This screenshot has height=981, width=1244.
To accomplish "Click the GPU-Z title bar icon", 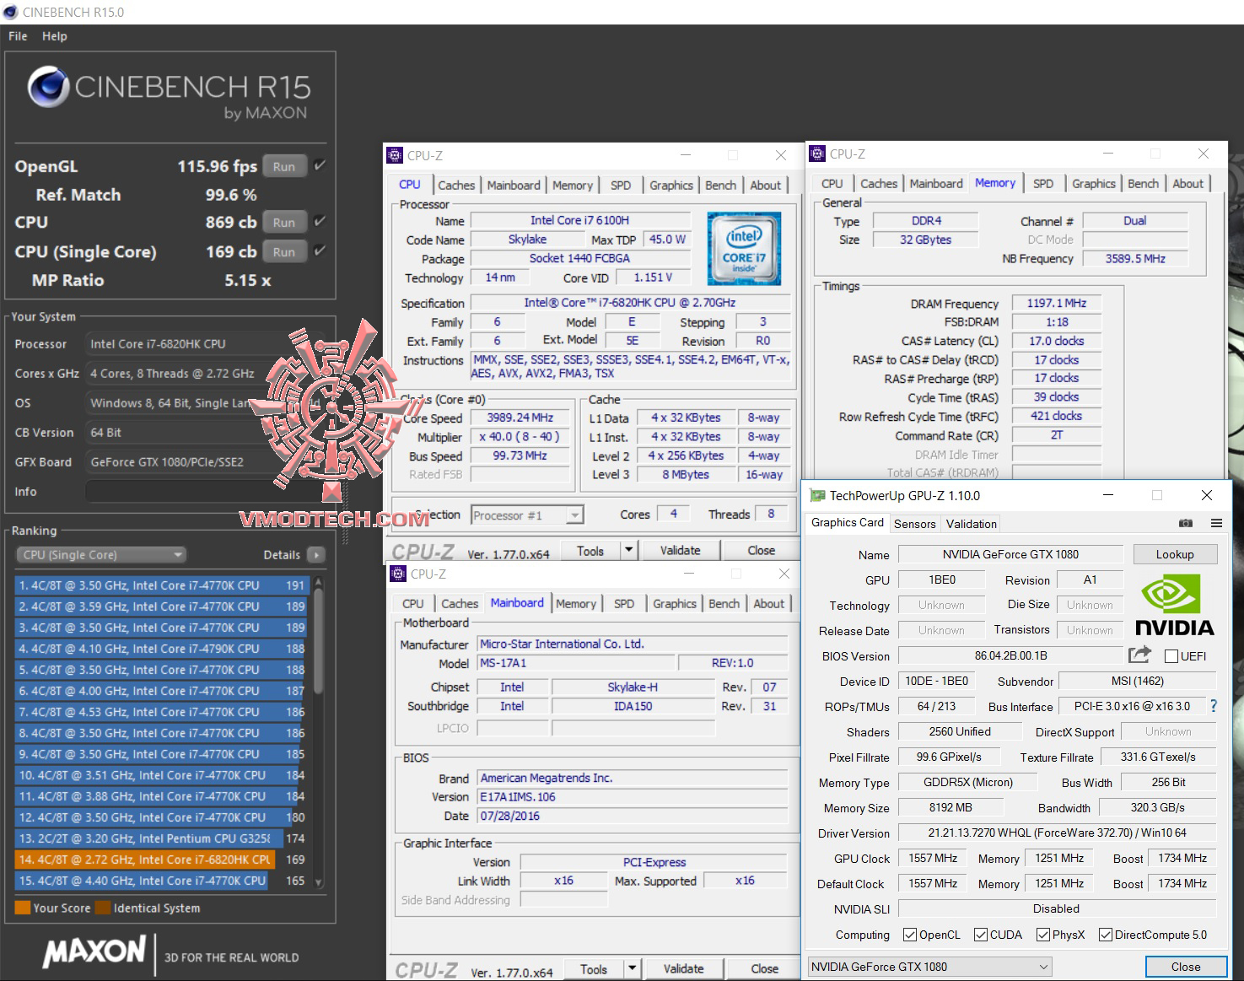I will coord(817,495).
